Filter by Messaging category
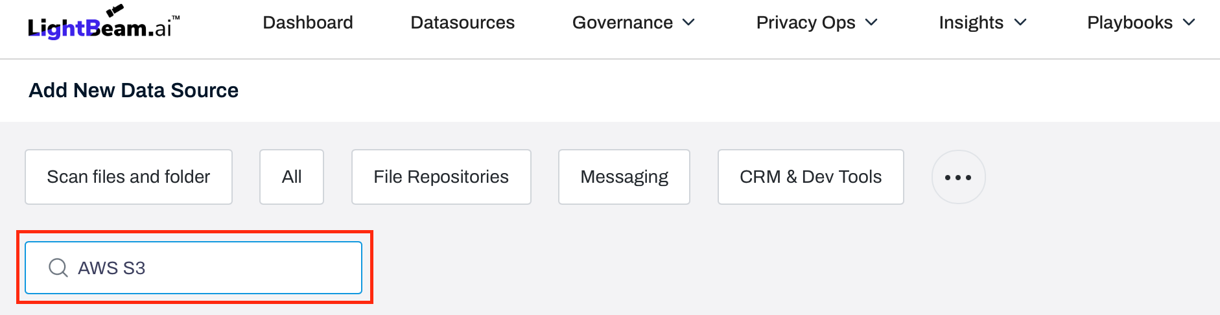 (624, 177)
